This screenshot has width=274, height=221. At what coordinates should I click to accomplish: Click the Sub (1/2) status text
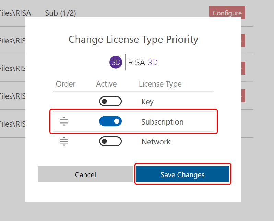tap(60, 13)
